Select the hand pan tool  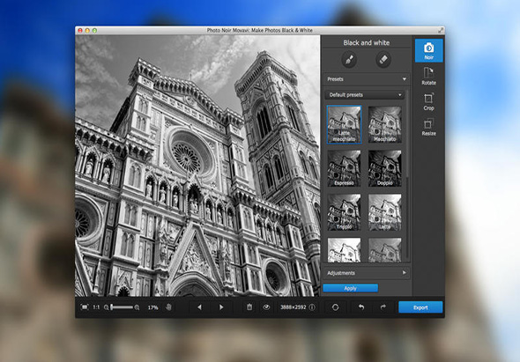168,307
